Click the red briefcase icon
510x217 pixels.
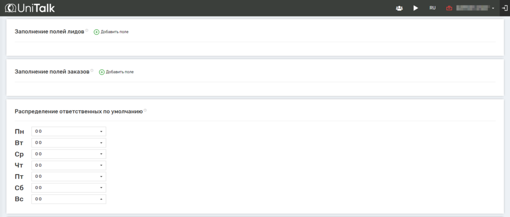coord(449,8)
